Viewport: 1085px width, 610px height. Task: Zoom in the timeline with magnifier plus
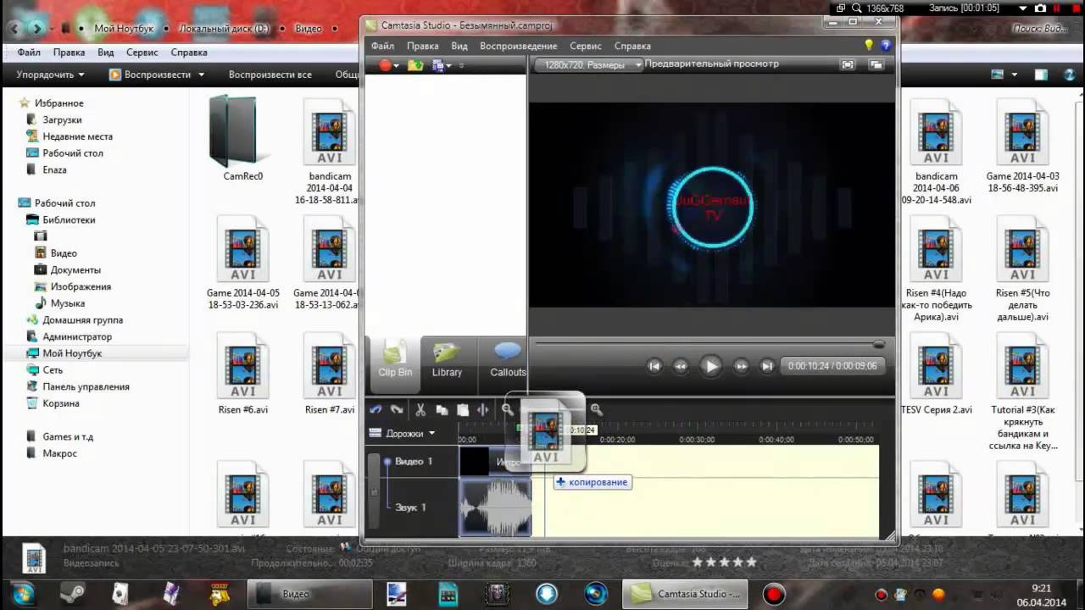597,409
